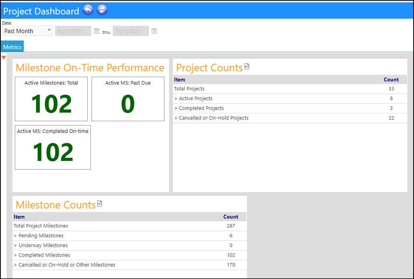Click the Cancelled Projects count 22

tap(391, 118)
